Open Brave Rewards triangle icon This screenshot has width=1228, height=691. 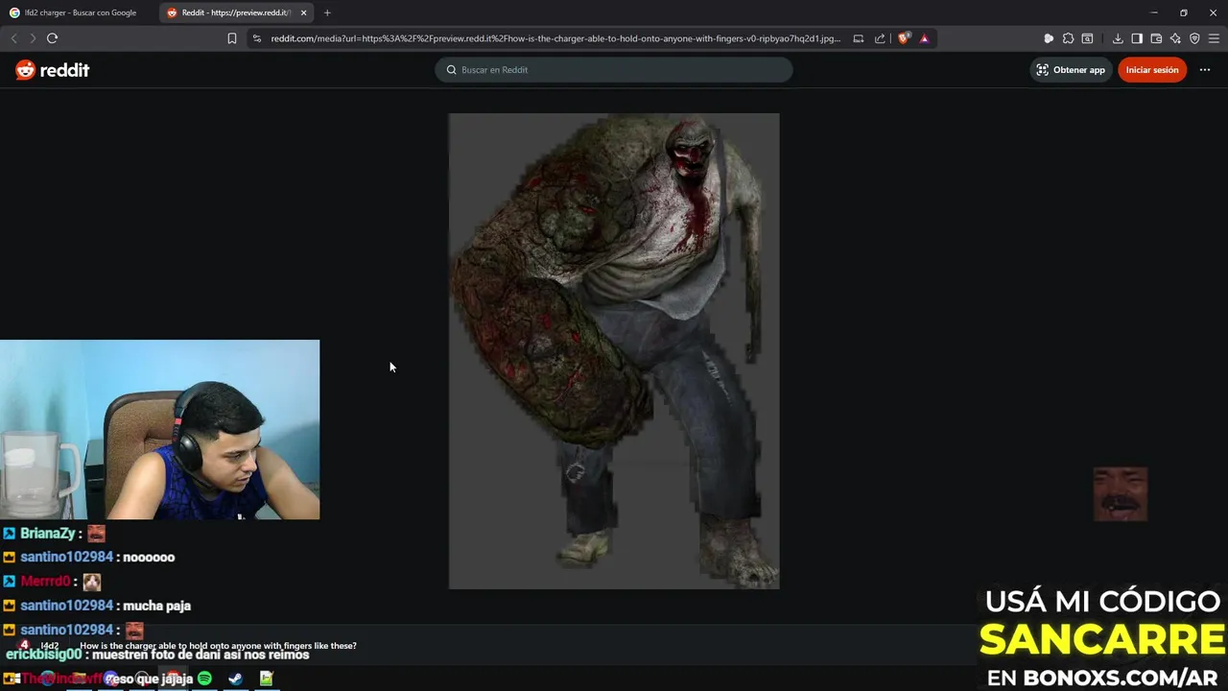click(924, 38)
